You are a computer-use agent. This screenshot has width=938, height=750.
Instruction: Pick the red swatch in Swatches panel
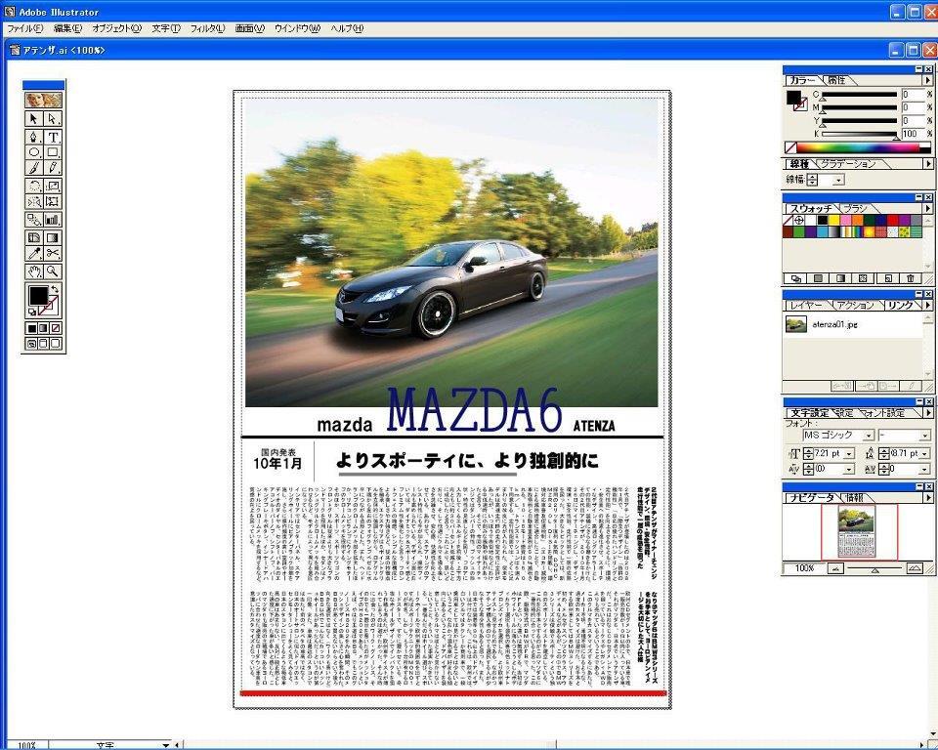click(892, 220)
